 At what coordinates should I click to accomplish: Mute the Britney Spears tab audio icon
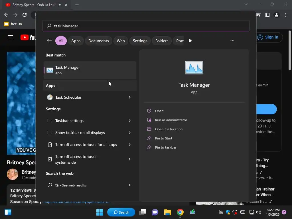coord(60,5)
